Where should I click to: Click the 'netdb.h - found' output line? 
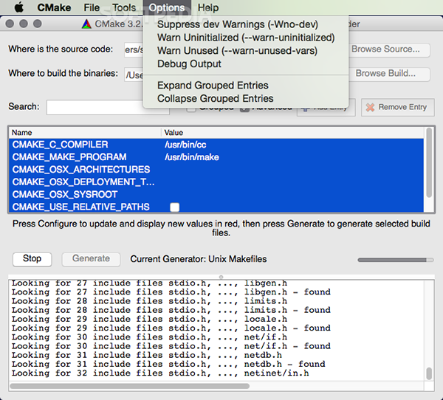(168, 364)
